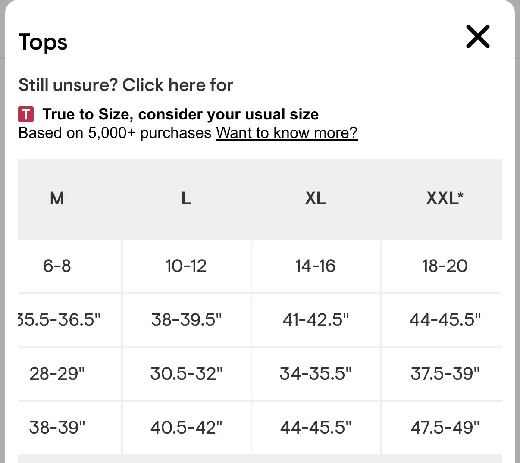Click the 47.5-49" measurement cell

coord(445,427)
